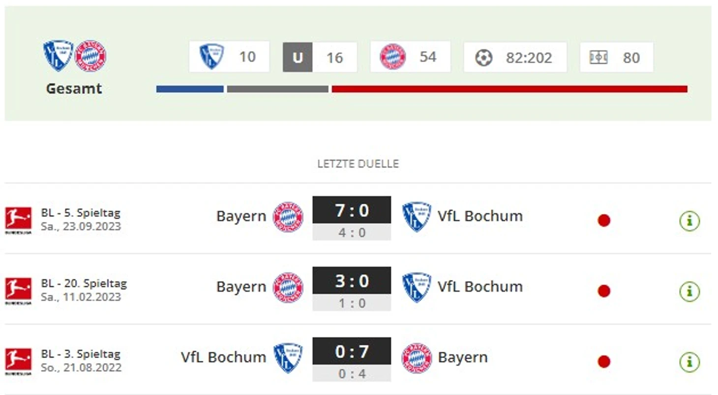Click the pitch icon beside 80
718x395 pixels.
coord(598,58)
